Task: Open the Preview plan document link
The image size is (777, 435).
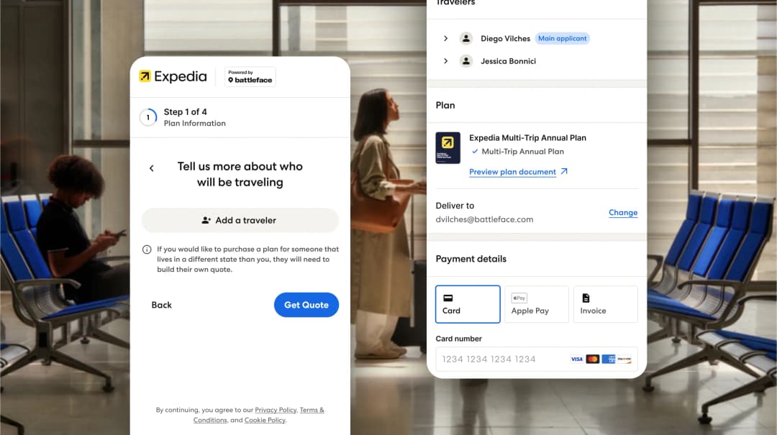Action: coord(513,172)
